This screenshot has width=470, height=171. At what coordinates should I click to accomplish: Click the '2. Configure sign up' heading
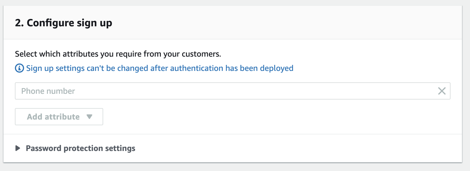point(64,23)
